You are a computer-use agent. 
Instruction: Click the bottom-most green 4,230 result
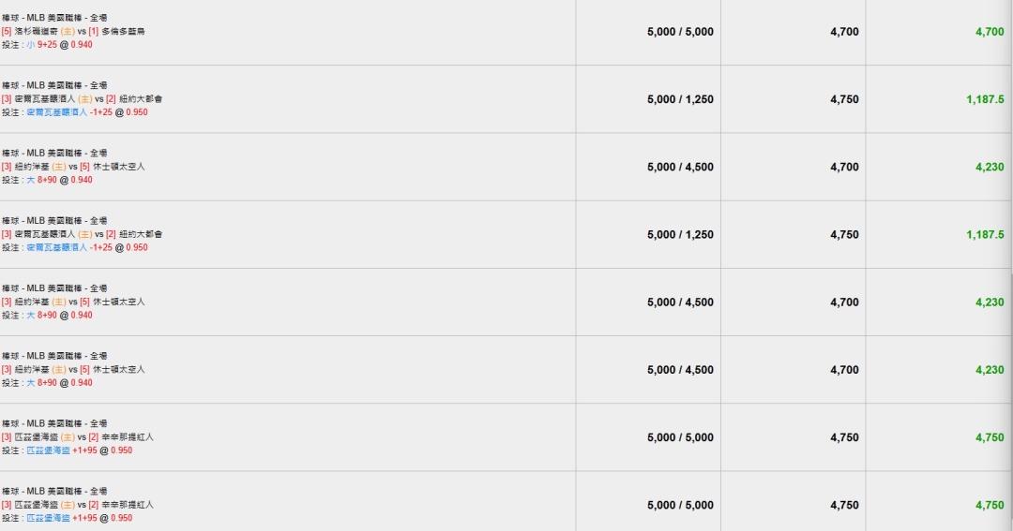click(990, 370)
